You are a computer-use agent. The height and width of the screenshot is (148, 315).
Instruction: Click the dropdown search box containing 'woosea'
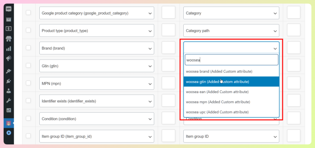[x=231, y=60]
